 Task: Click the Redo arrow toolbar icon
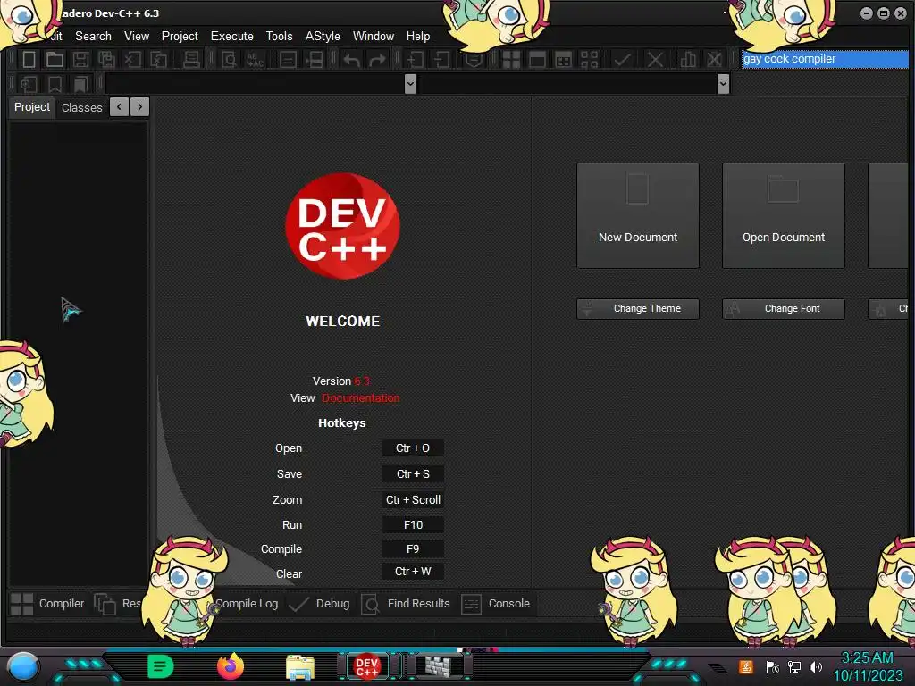(x=378, y=59)
